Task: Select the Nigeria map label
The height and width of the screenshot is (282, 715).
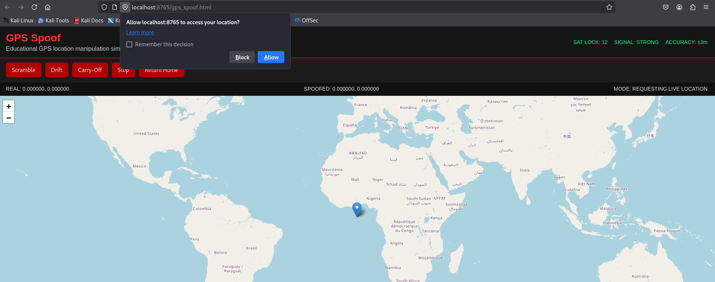Action: pyautogui.click(x=373, y=198)
